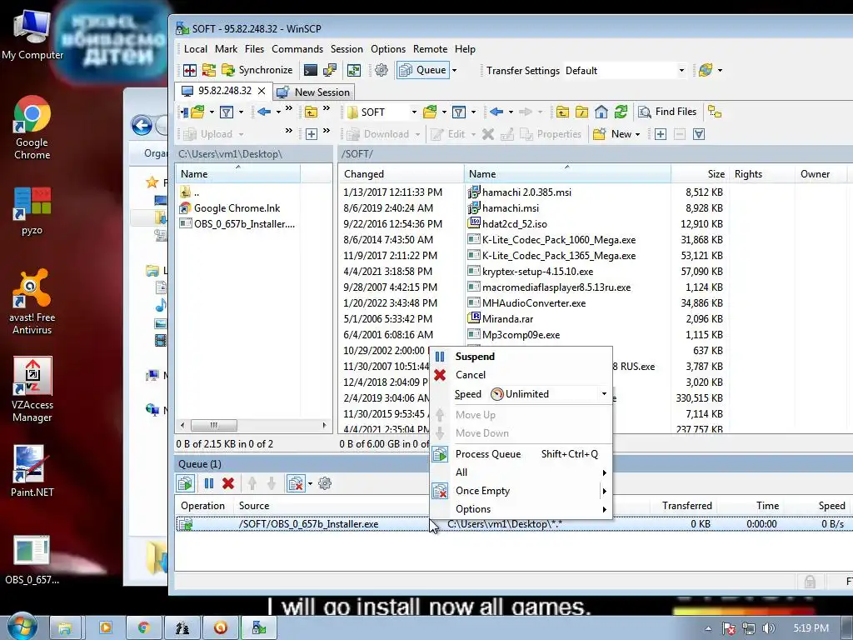
Task: Click the Rights column header
Action: [761, 174]
